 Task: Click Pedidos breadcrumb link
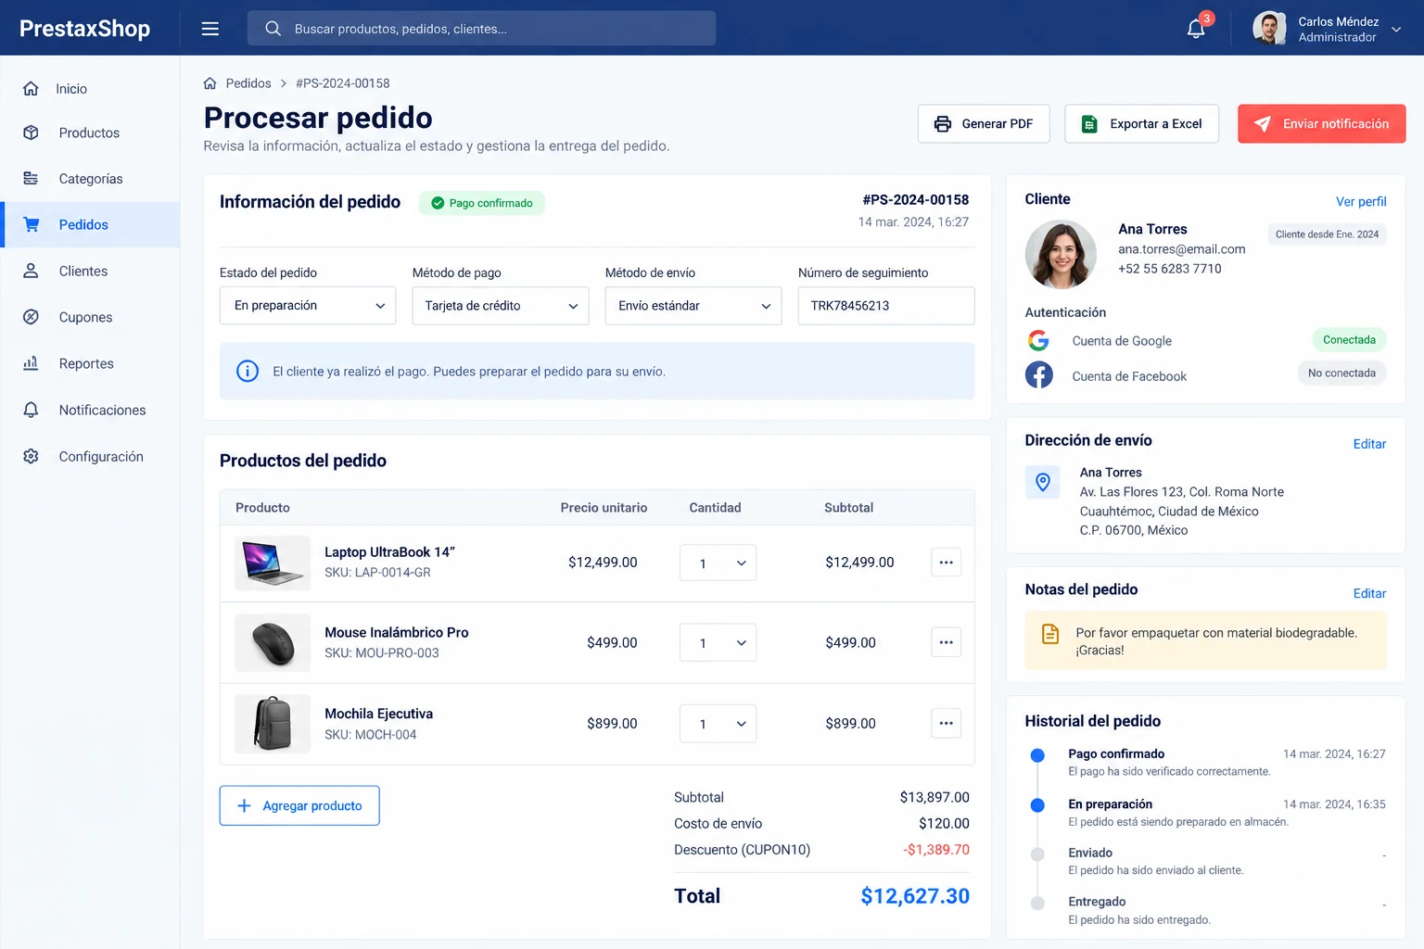click(248, 83)
